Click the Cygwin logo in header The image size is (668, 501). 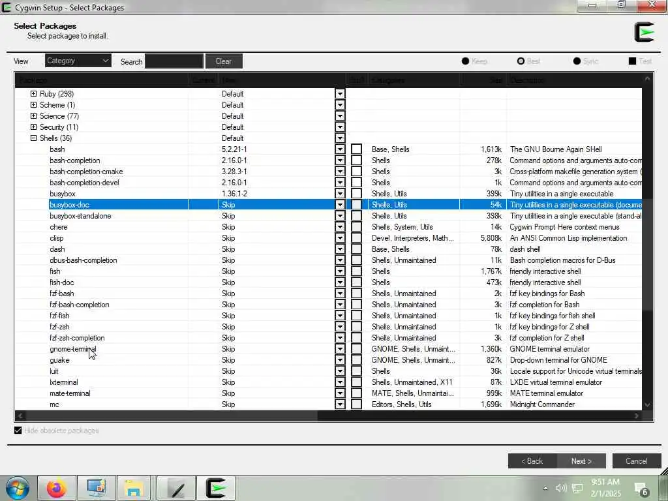pos(644,32)
